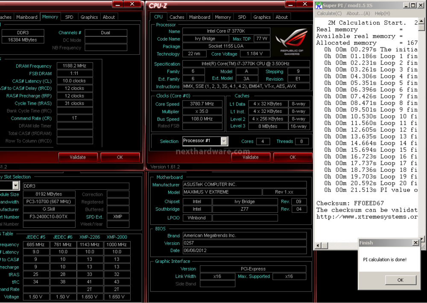The width and height of the screenshot is (427, 303).
Task: Open the Help(H) menu in Super PI
Action: point(382,13)
